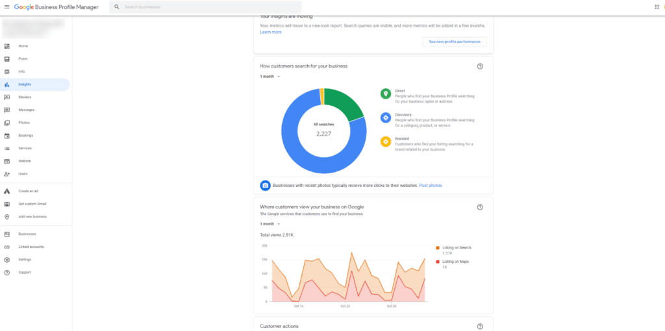Open the Google apps grid
Viewport: 665px width, 331px height.
coord(657,6)
